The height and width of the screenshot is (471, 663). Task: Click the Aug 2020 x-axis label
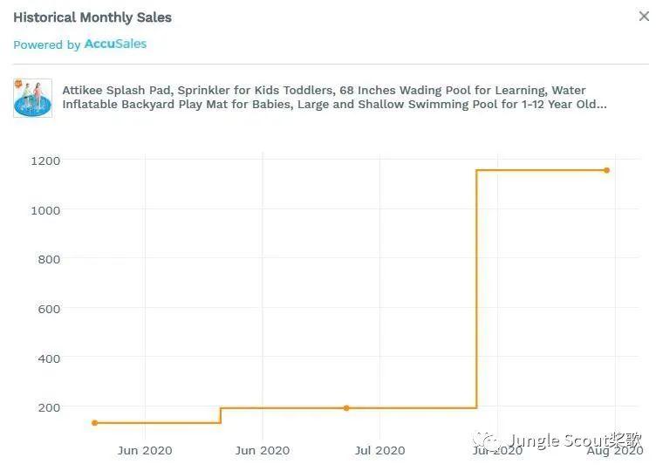(614, 451)
